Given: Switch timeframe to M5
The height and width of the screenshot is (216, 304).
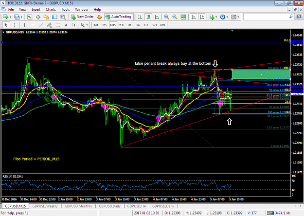Looking at the screenshot, I should pyautogui.click(x=104, y=25).
